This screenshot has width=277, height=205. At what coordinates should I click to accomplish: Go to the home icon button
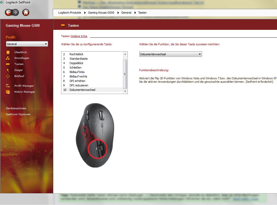[26, 12]
